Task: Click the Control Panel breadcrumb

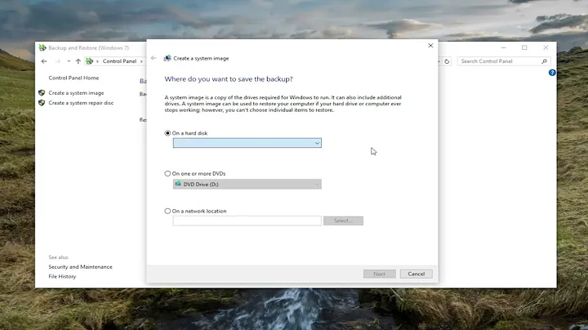Action: [x=119, y=61]
